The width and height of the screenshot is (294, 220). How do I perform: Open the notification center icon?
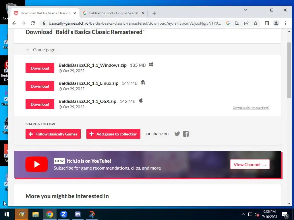click(x=285, y=214)
